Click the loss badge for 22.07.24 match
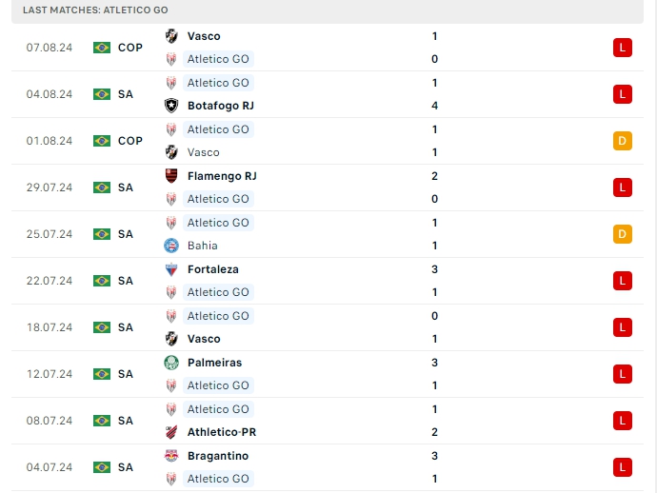This screenshot has width=657, height=493. [623, 281]
